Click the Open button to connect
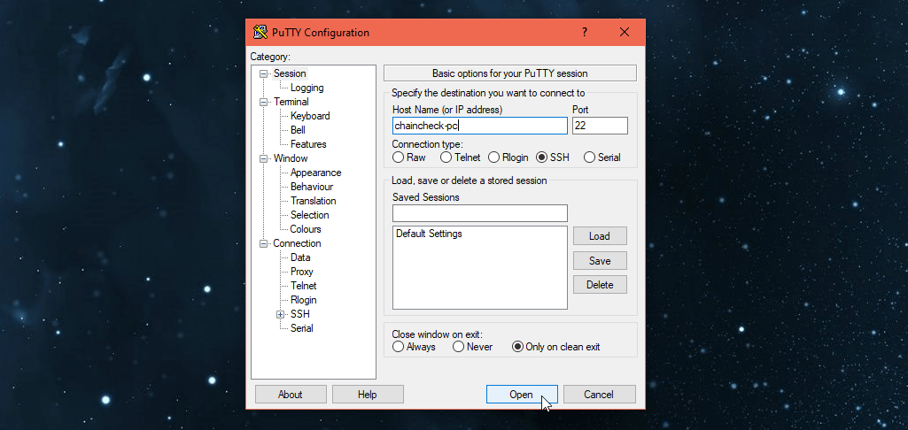Image resolution: width=908 pixels, height=430 pixels. [x=521, y=395]
